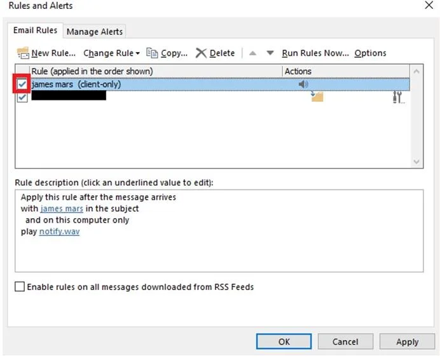Click the New Rule folder icon
Screen dimensions: 440x358
(23, 53)
